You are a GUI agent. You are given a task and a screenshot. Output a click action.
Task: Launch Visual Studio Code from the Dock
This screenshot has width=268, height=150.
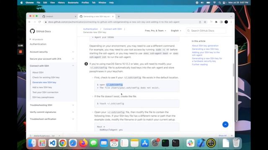(52, 143)
